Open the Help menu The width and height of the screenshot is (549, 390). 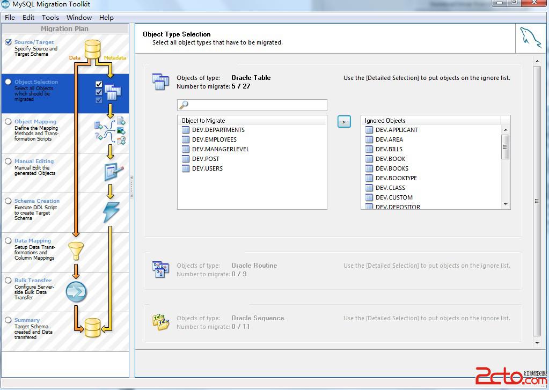coord(106,18)
